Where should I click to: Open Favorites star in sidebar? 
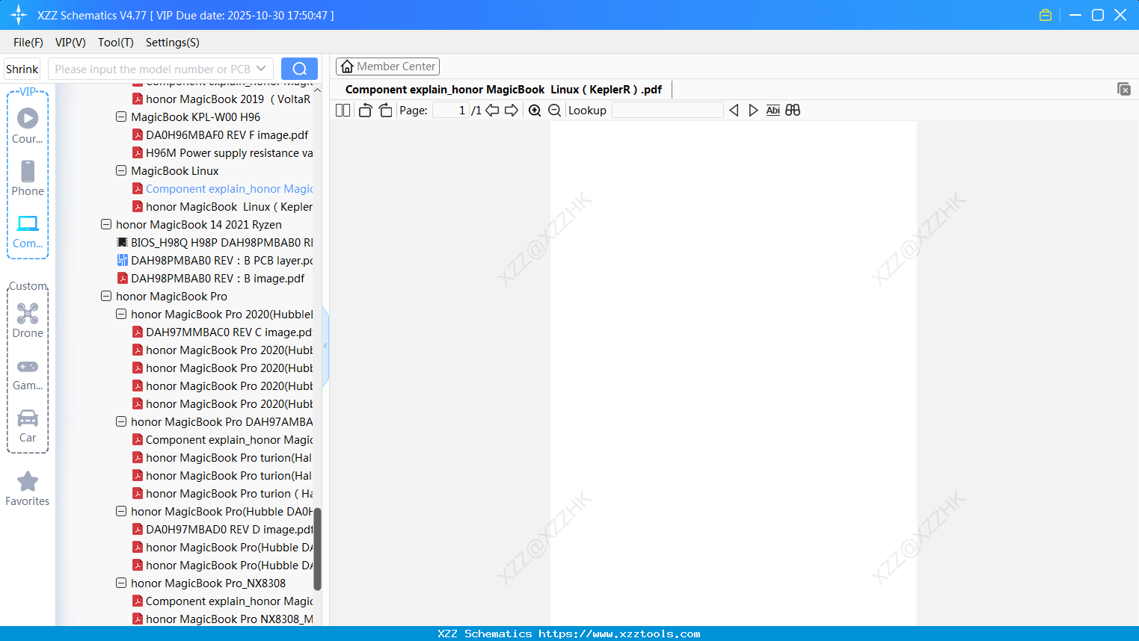click(28, 489)
